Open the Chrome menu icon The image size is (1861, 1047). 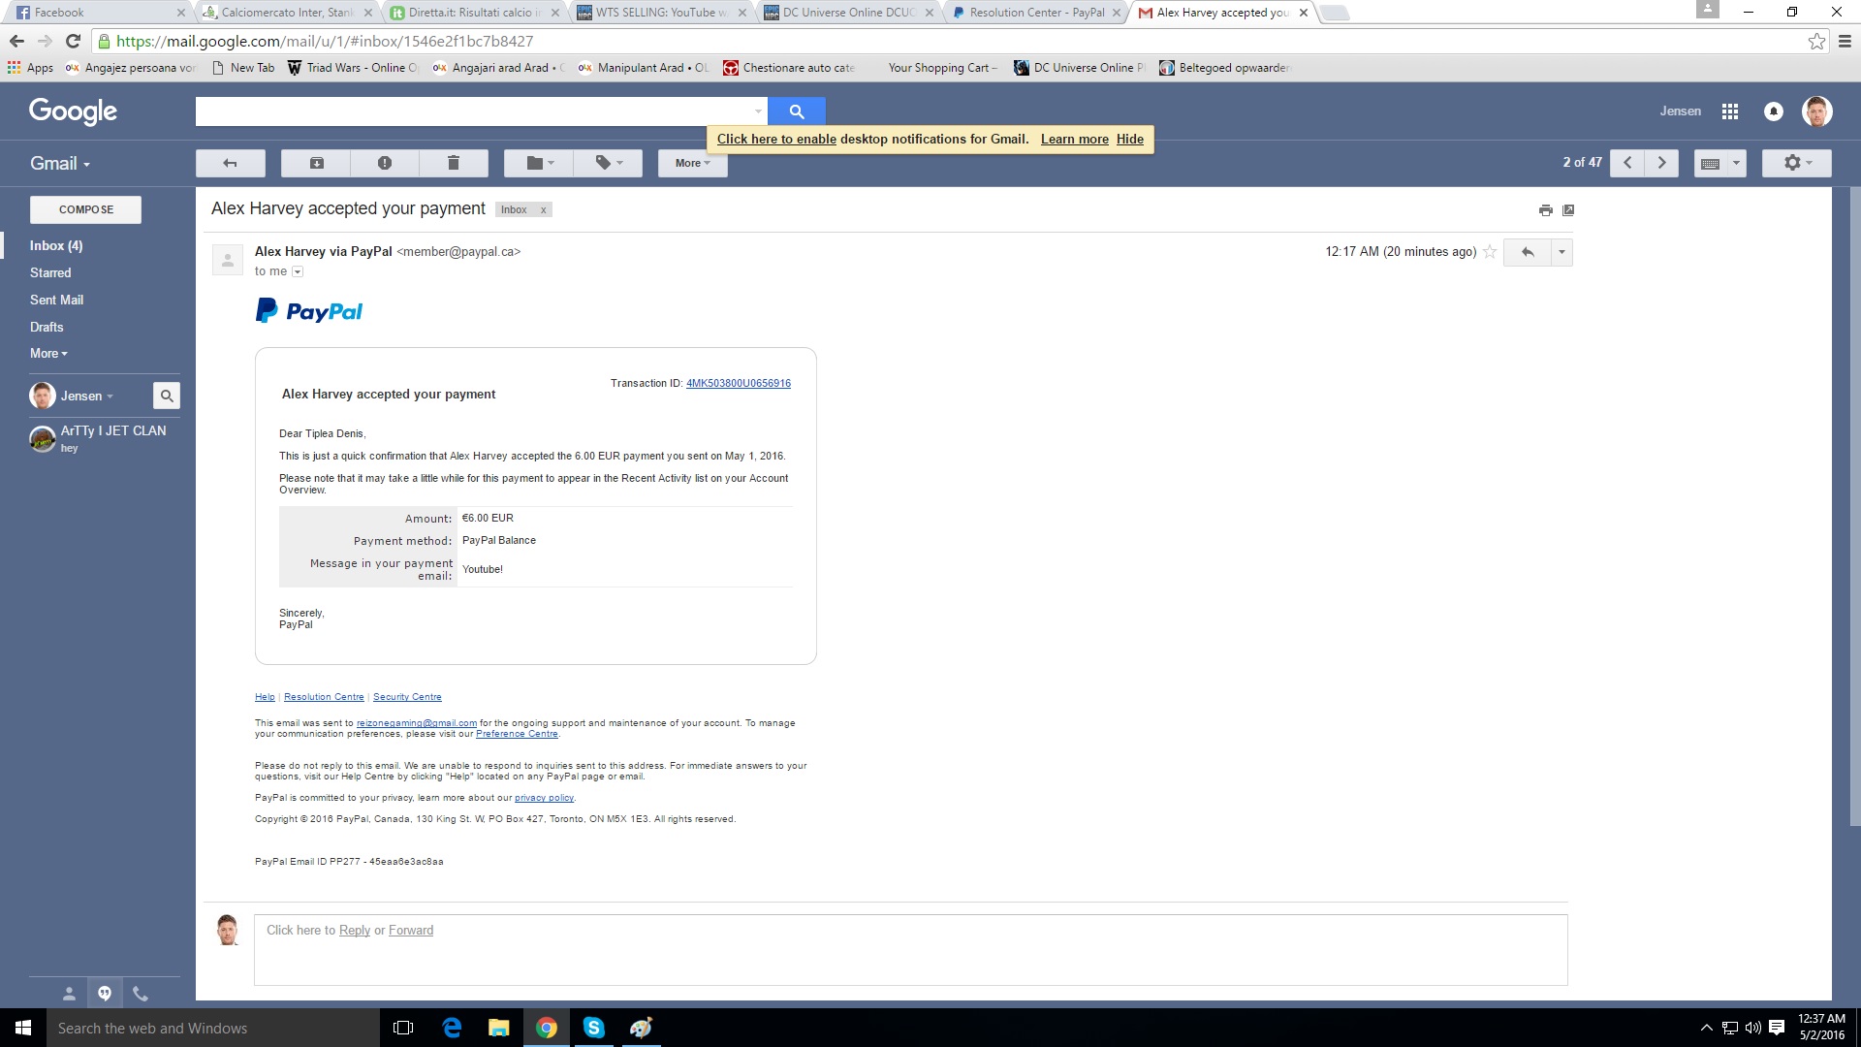(1845, 41)
